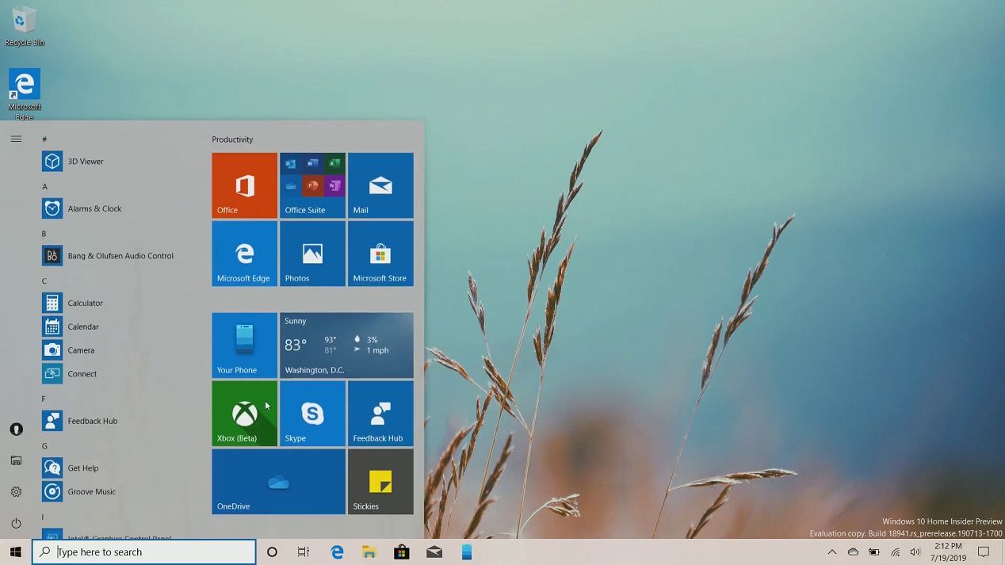
Task: Open the Power options button
Action: (x=16, y=523)
